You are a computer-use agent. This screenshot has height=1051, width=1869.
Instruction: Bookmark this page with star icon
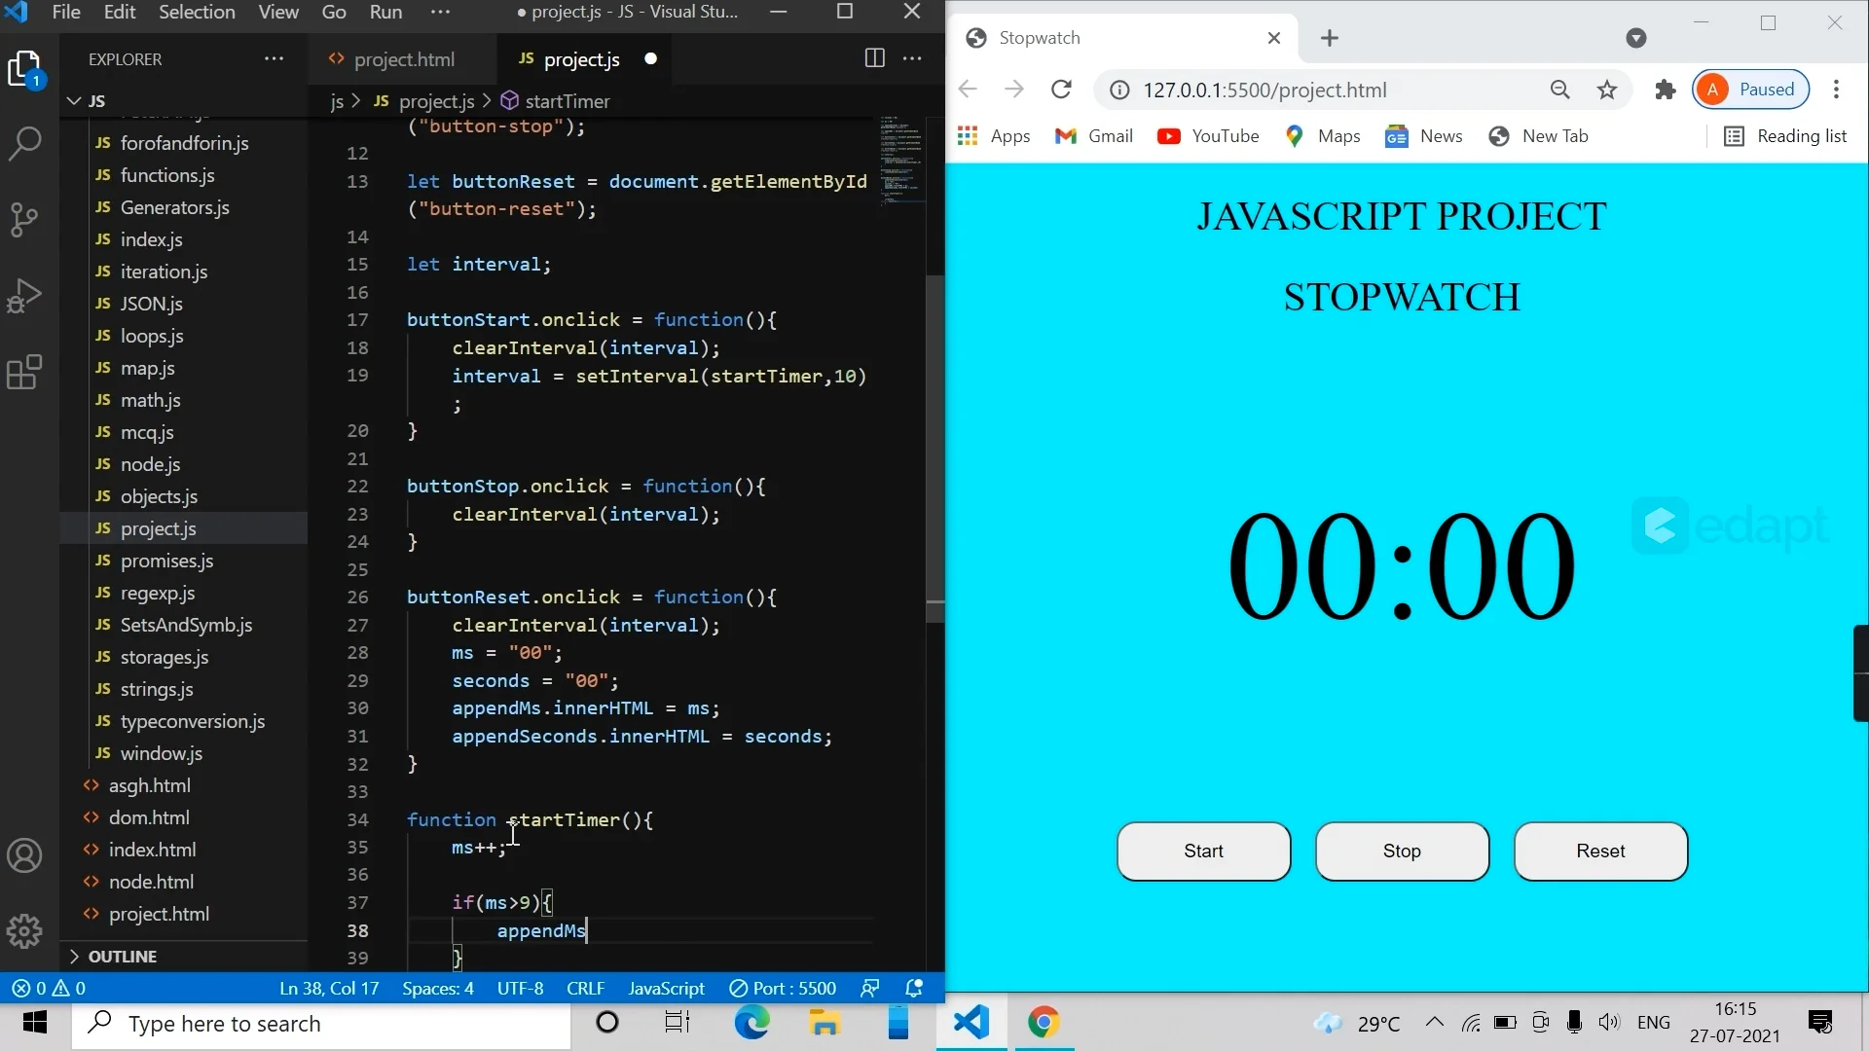click(1607, 90)
